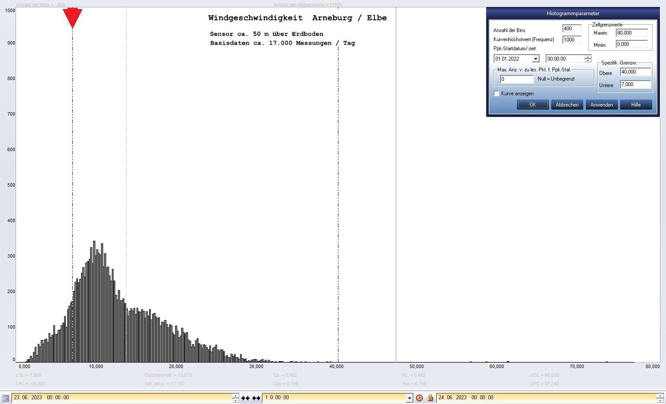Click the red clock icon
The image size is (666, 404).
click(x=419, y=398)
